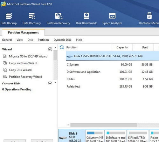Click the Copy Disk Wizard icon
Screen dimensions: 159x142
pos(5,70)
